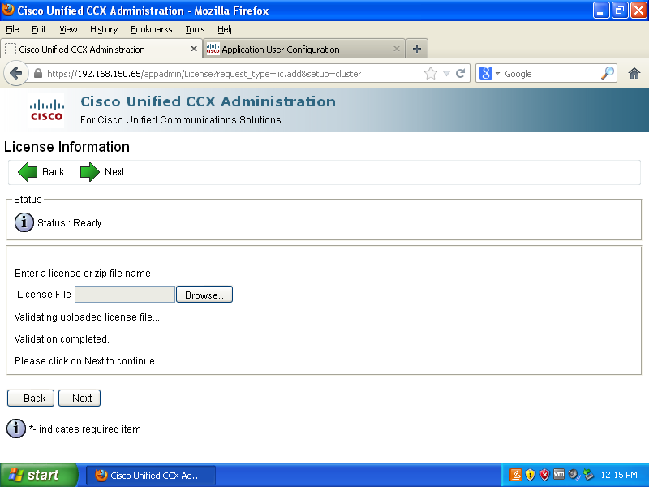The width and height of the screenshot is (649, 487).
Task: Click the padlock site identity icon
Action: [x=38, y=74]
